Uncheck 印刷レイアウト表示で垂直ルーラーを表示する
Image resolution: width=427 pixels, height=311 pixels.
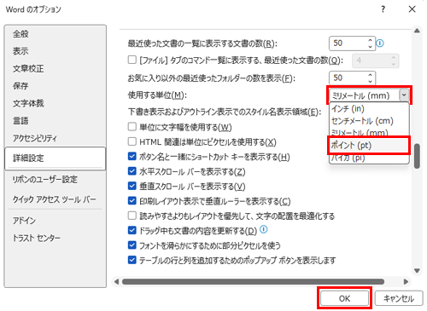pyautogui.click(x=132, y=200)
